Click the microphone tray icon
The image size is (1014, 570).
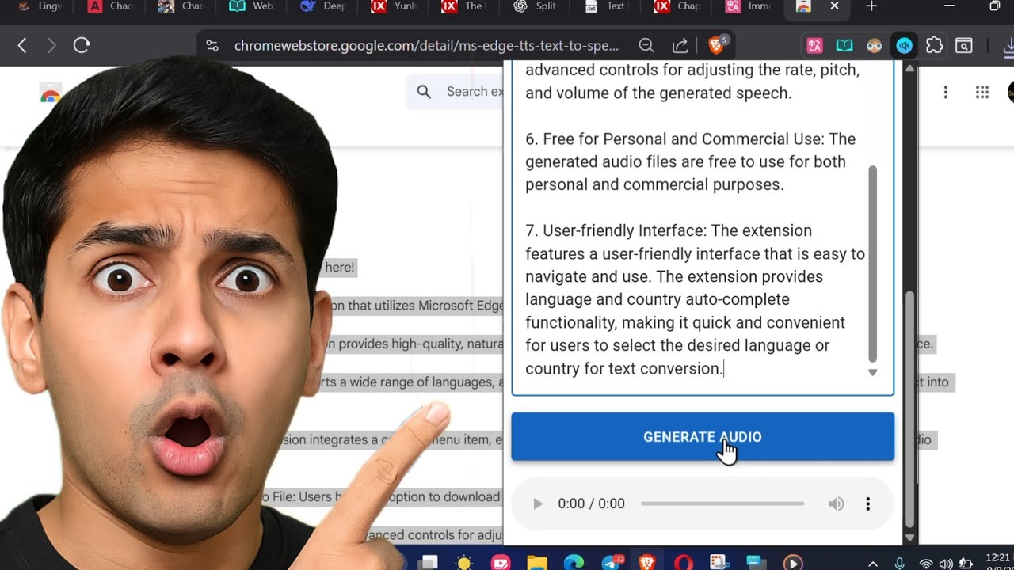(899, 564)
